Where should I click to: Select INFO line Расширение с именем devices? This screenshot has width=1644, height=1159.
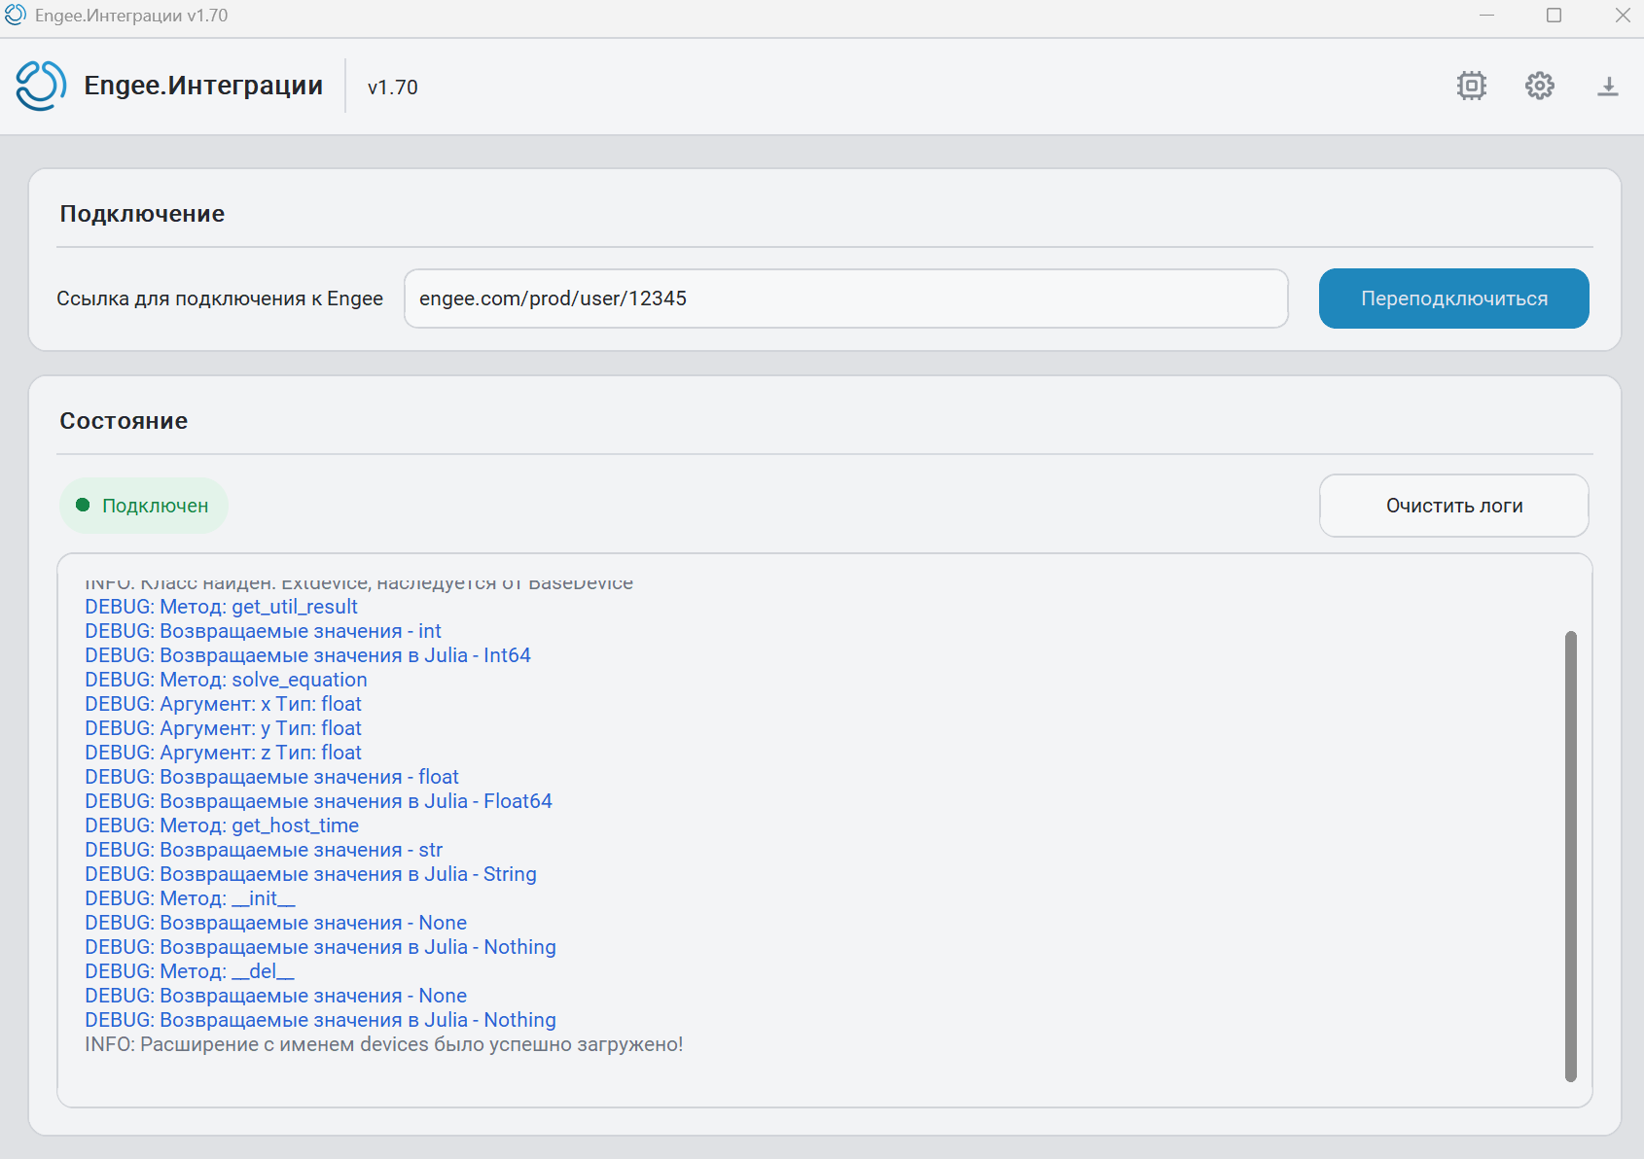[x=384, y=1044]
